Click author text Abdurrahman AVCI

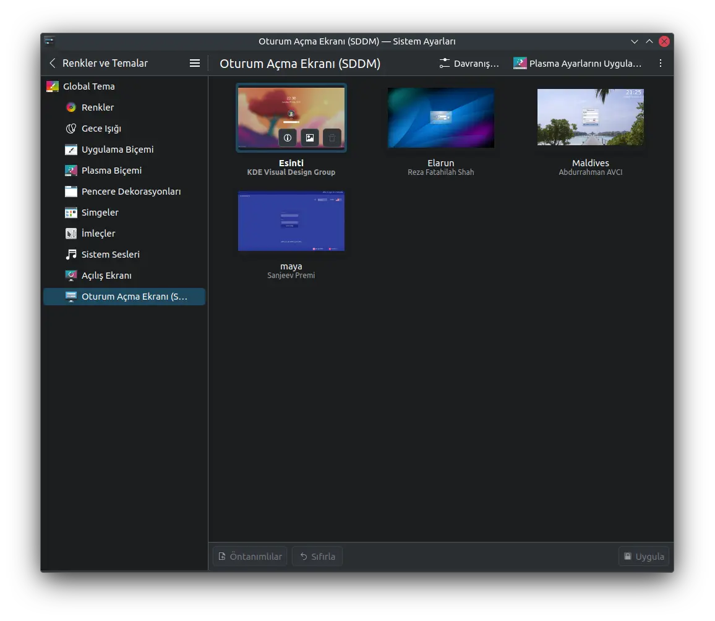coord(591,172)
